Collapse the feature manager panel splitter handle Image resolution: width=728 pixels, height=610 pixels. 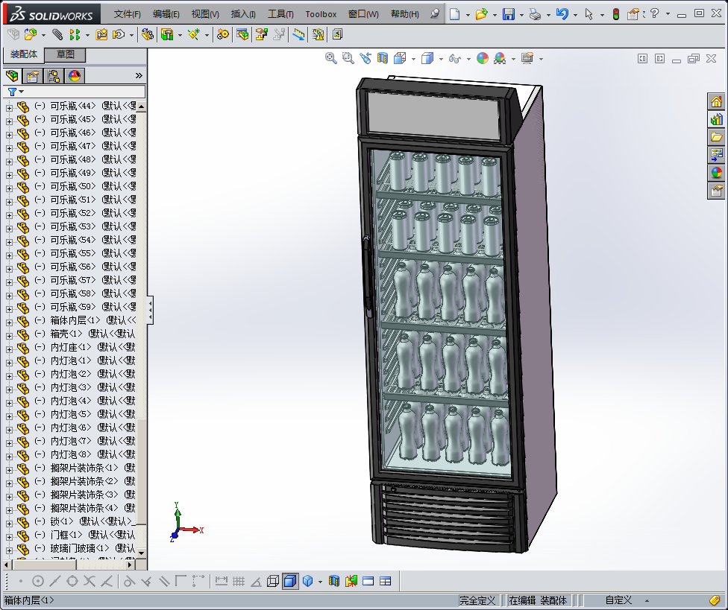[150, 310]
